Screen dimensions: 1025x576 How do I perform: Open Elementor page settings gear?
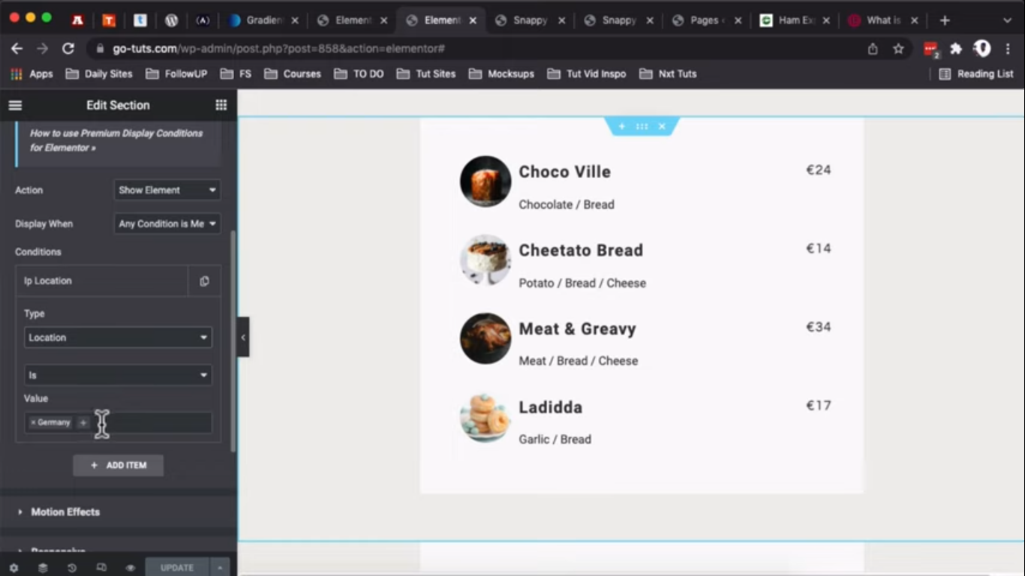pos(14,568)
